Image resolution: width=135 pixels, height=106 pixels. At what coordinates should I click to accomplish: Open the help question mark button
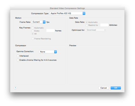15,88
